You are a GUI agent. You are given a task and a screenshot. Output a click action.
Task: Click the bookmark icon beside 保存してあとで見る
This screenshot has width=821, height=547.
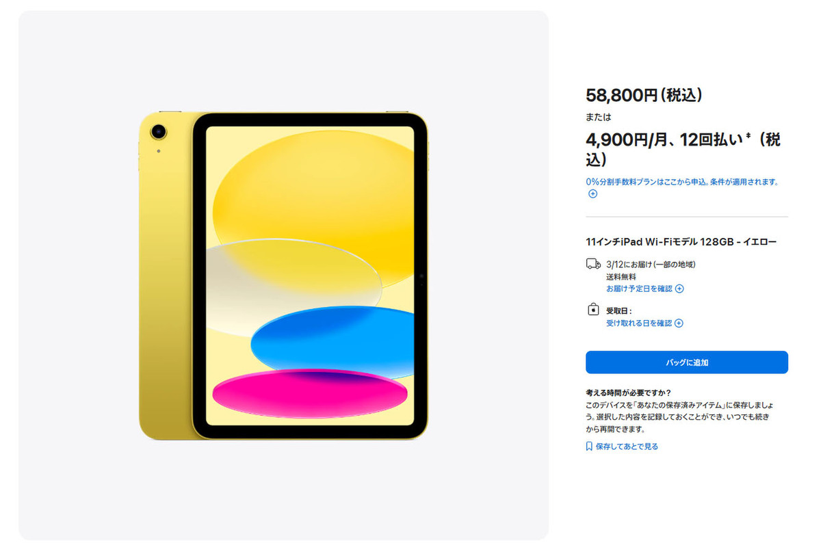(589, 446)
